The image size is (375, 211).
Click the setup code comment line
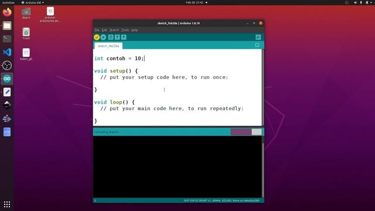point(164,77)
